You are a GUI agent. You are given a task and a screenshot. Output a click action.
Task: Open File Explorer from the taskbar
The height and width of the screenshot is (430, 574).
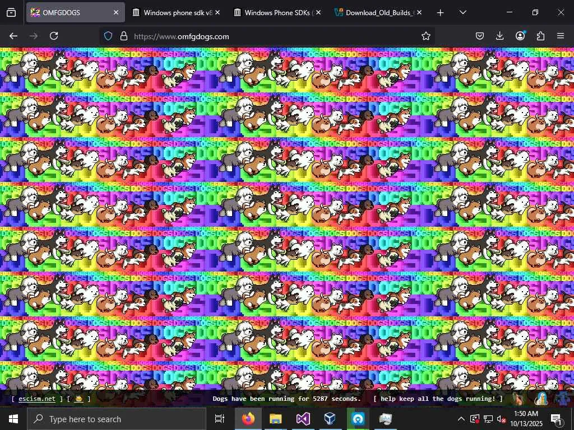point(275,419)
